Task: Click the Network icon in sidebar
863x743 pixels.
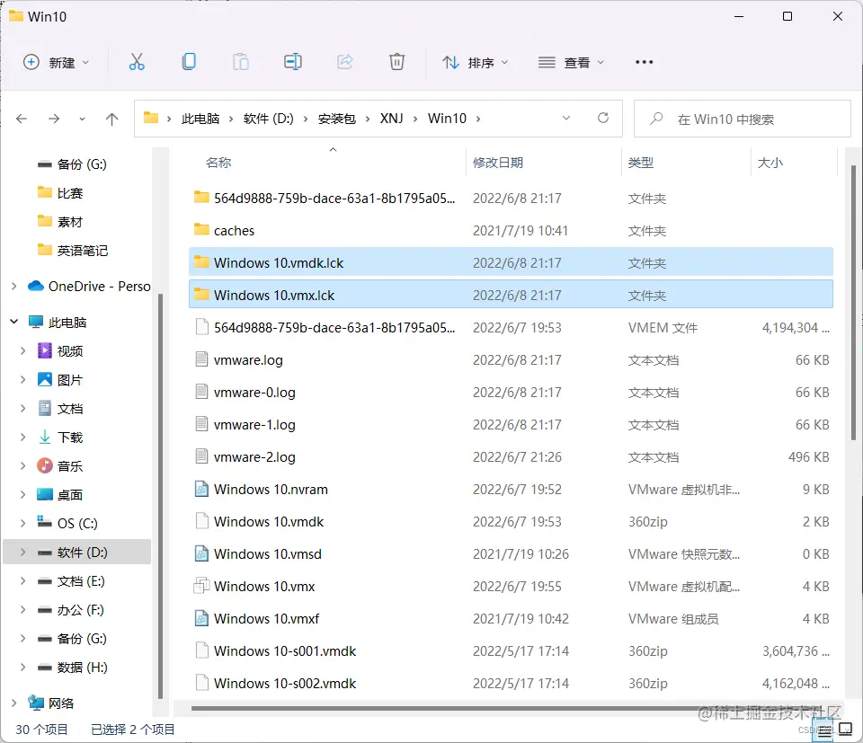Action: (x=36, y=703)
